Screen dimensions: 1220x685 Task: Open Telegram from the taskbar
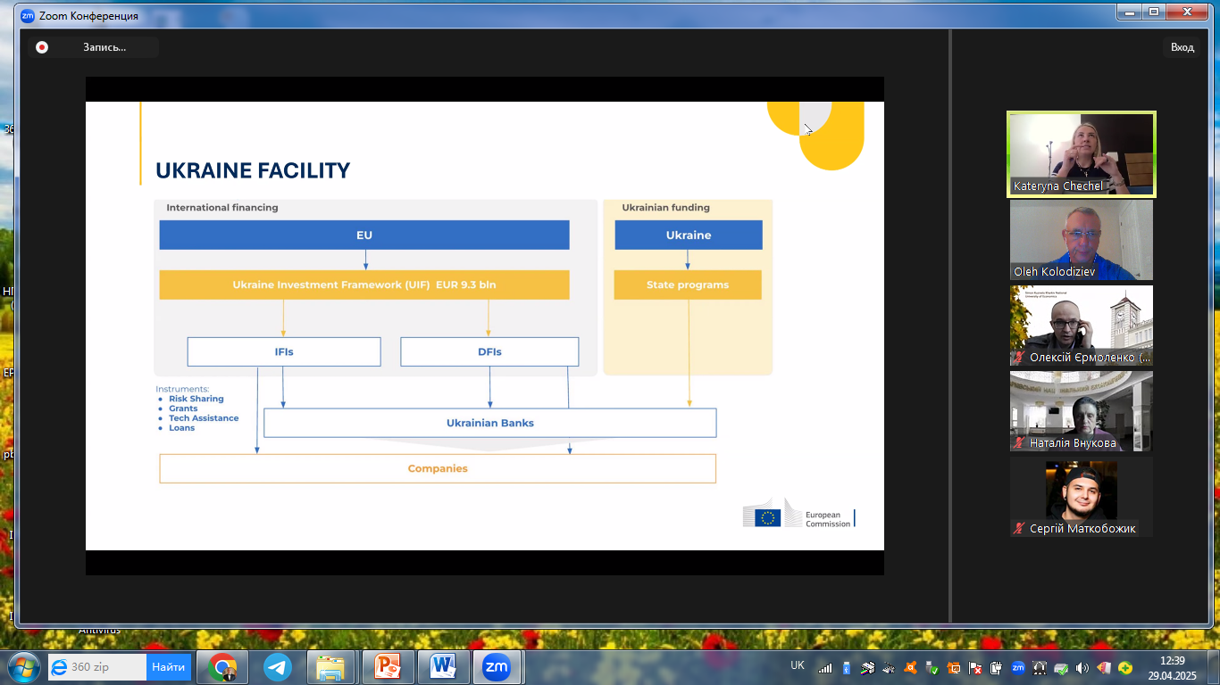pyautogui.click(x=277, y=666)
